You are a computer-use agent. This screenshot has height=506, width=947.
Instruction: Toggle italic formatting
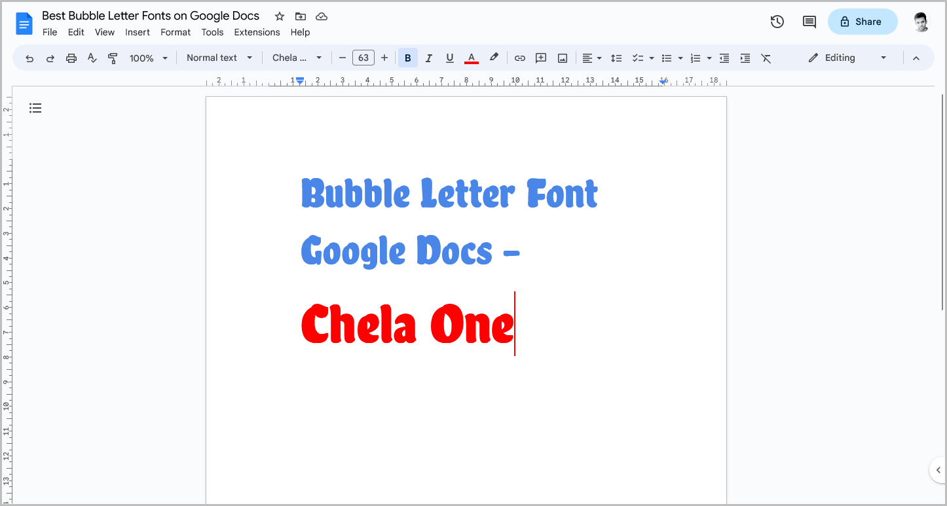pyautogui.click(x=428, y=58)
